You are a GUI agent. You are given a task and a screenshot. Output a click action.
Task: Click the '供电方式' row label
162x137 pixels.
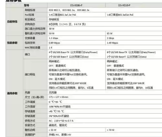coord(30,120)
